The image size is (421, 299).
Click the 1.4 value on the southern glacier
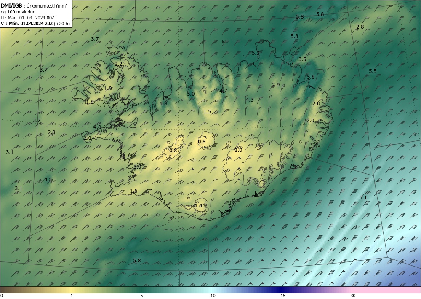(x=198, y=206)
